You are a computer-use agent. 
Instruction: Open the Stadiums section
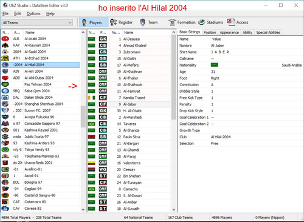[210, 22]
